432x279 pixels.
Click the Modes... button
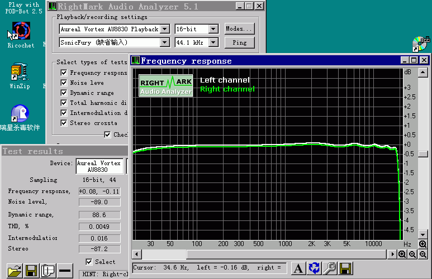tap(239, 28)
